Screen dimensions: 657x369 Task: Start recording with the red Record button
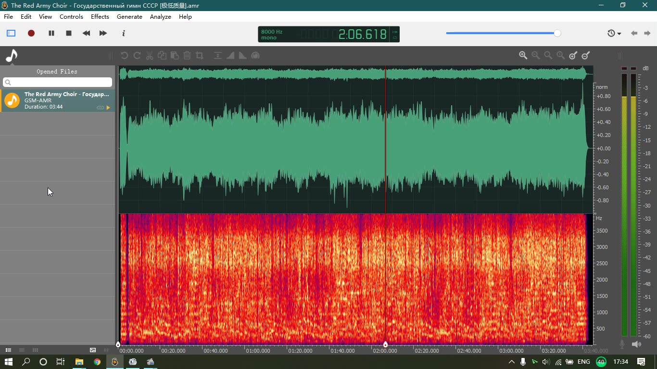click(31, 33)
